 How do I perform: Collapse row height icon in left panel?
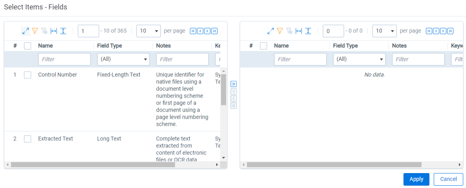[x=63, y=31]
